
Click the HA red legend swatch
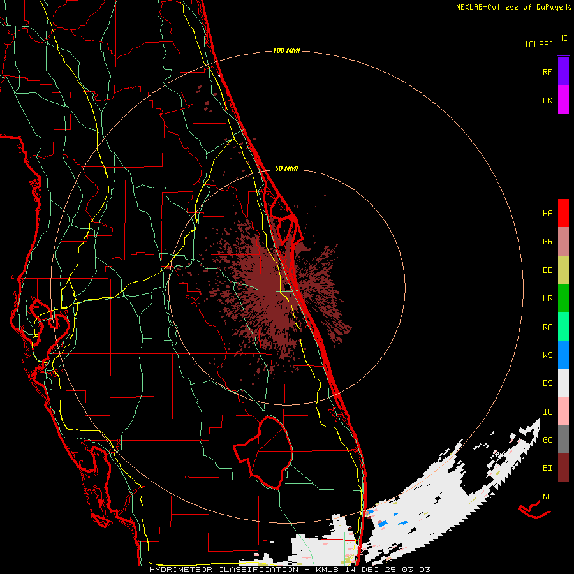point(563,213)
